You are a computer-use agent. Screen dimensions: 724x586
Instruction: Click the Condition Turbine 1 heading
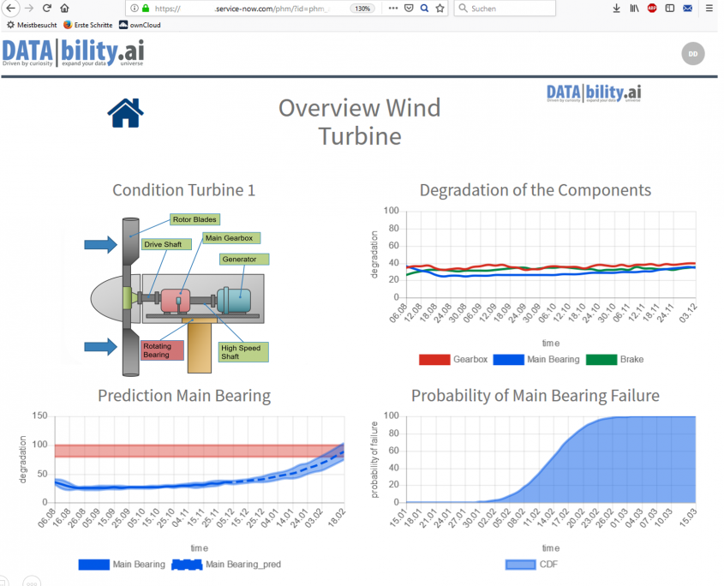(183, 190)
